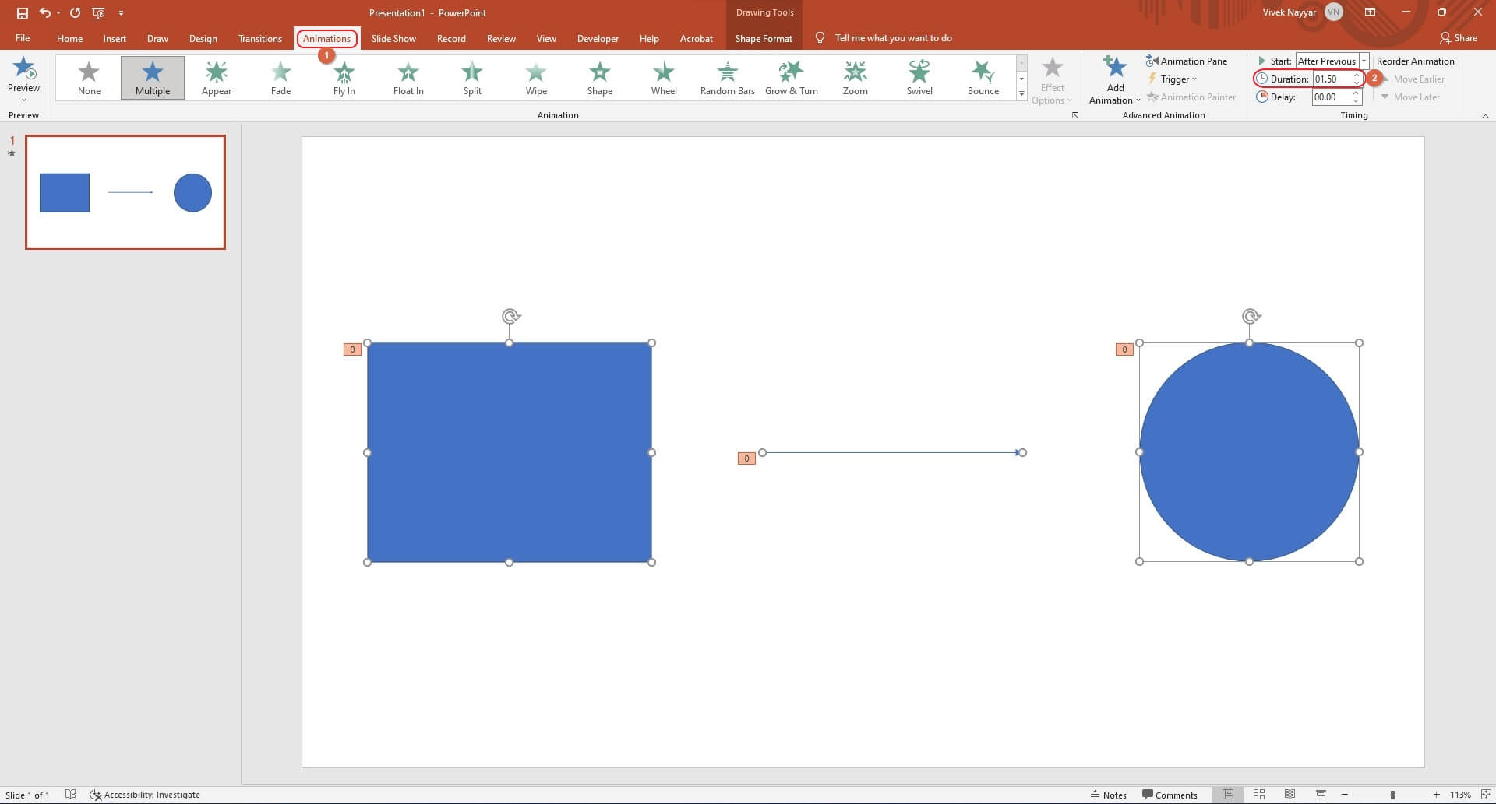Switch to the Shape Format tab
This screenshot has height=804, width=1496.
click(x=764, y=38)
